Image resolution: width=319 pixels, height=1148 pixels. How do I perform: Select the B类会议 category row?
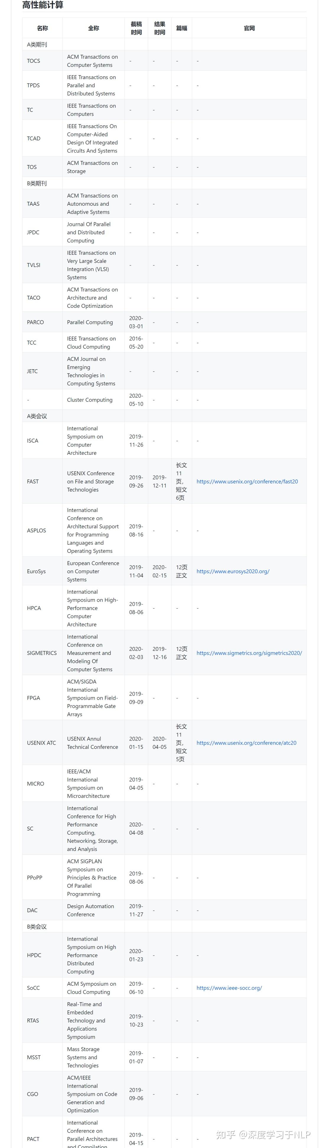(x=37, y=927)
